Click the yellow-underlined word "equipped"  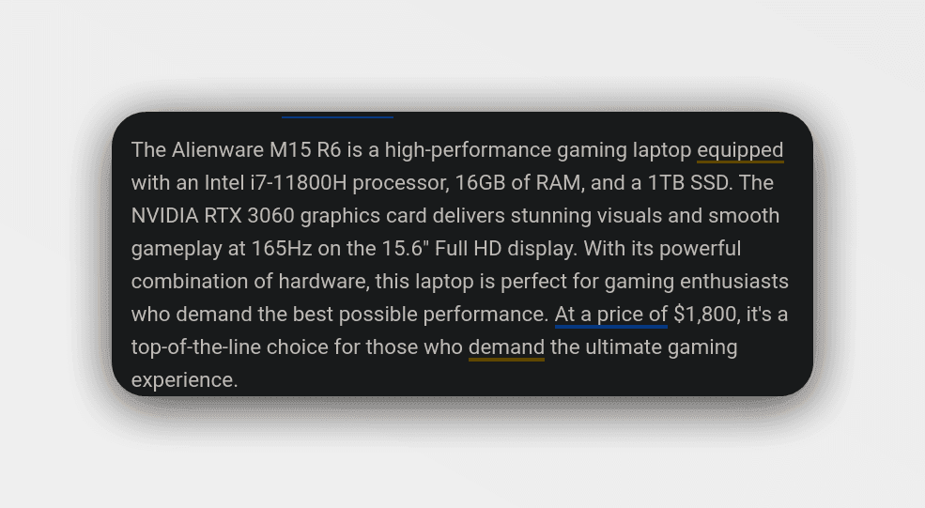740,150
